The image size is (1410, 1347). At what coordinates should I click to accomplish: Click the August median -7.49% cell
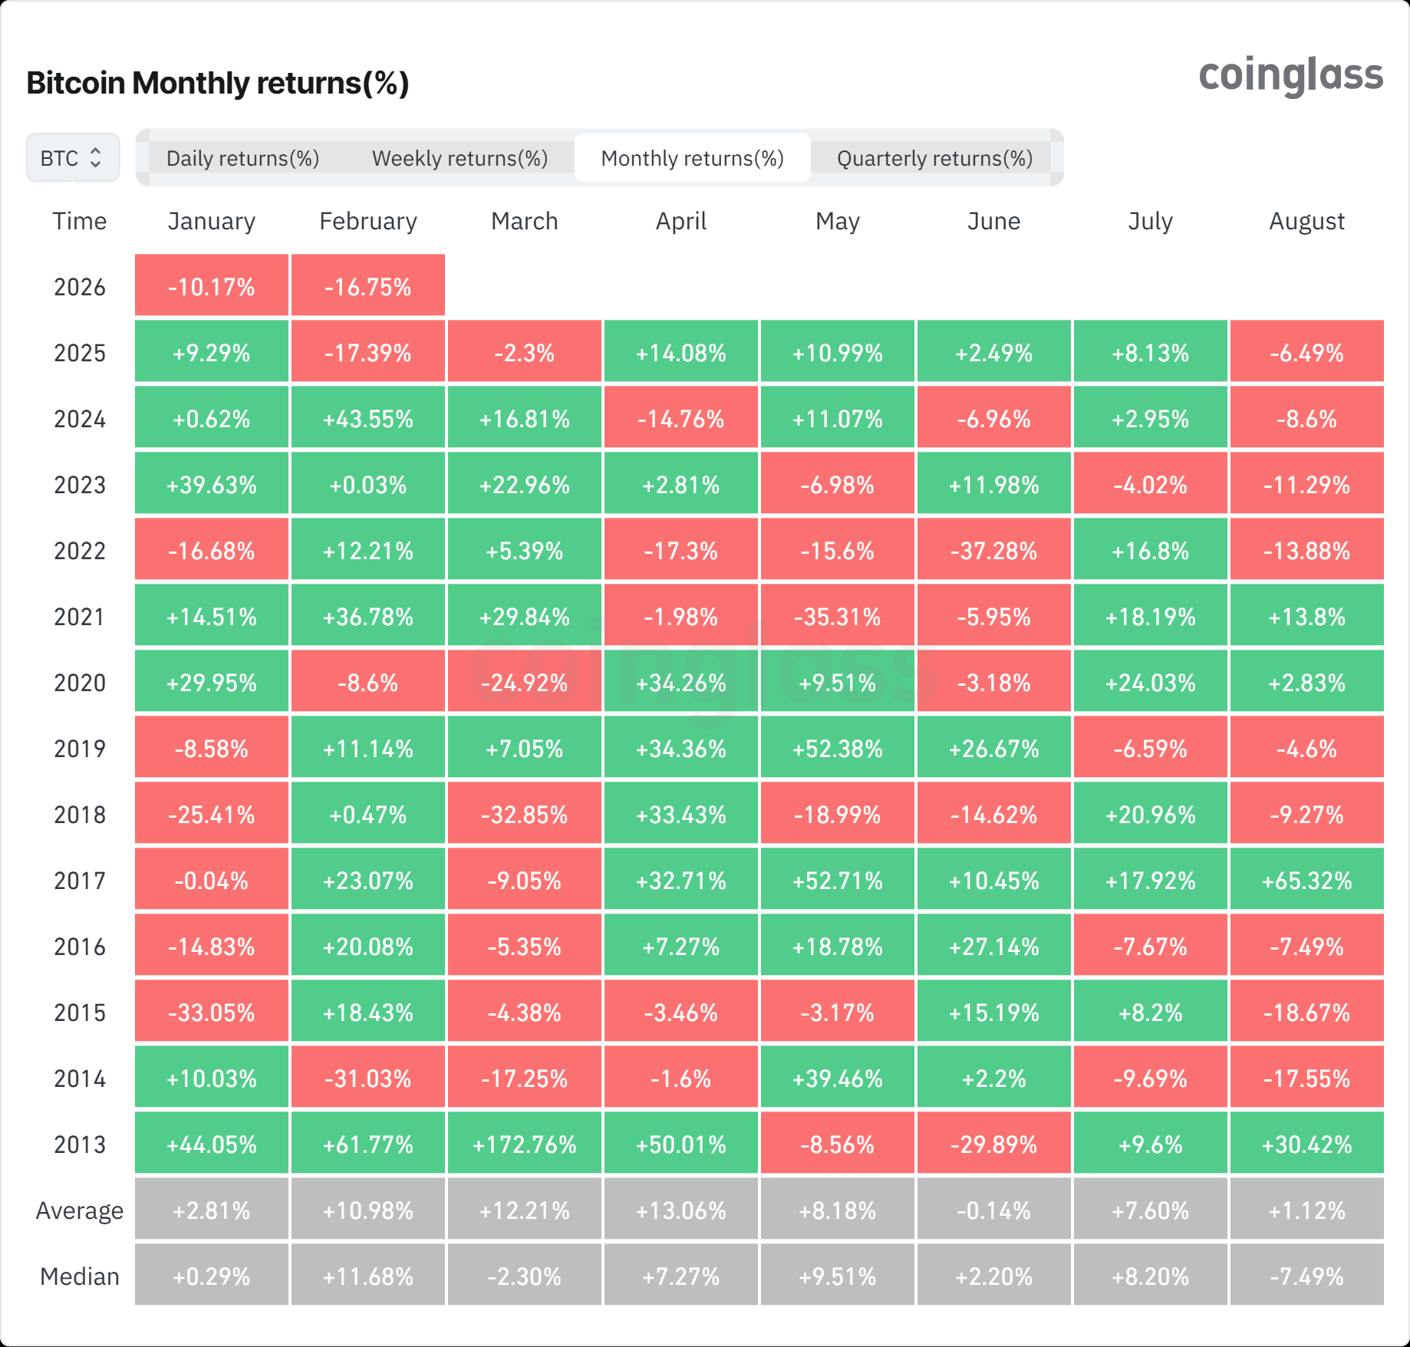(x=1306, y=1276)
